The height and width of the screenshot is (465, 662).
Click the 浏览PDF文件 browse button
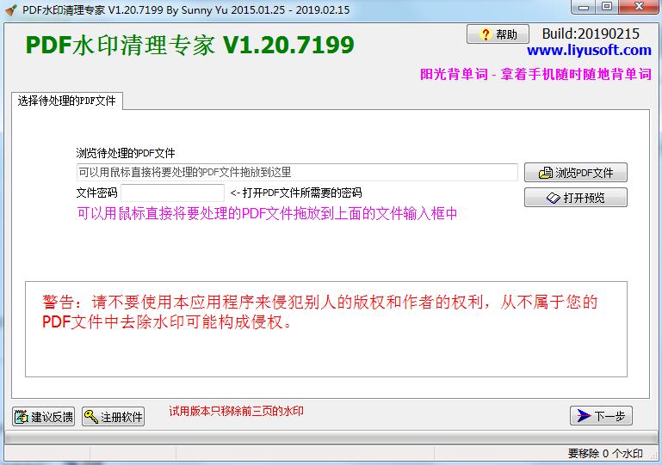click(x=575, y=173)
